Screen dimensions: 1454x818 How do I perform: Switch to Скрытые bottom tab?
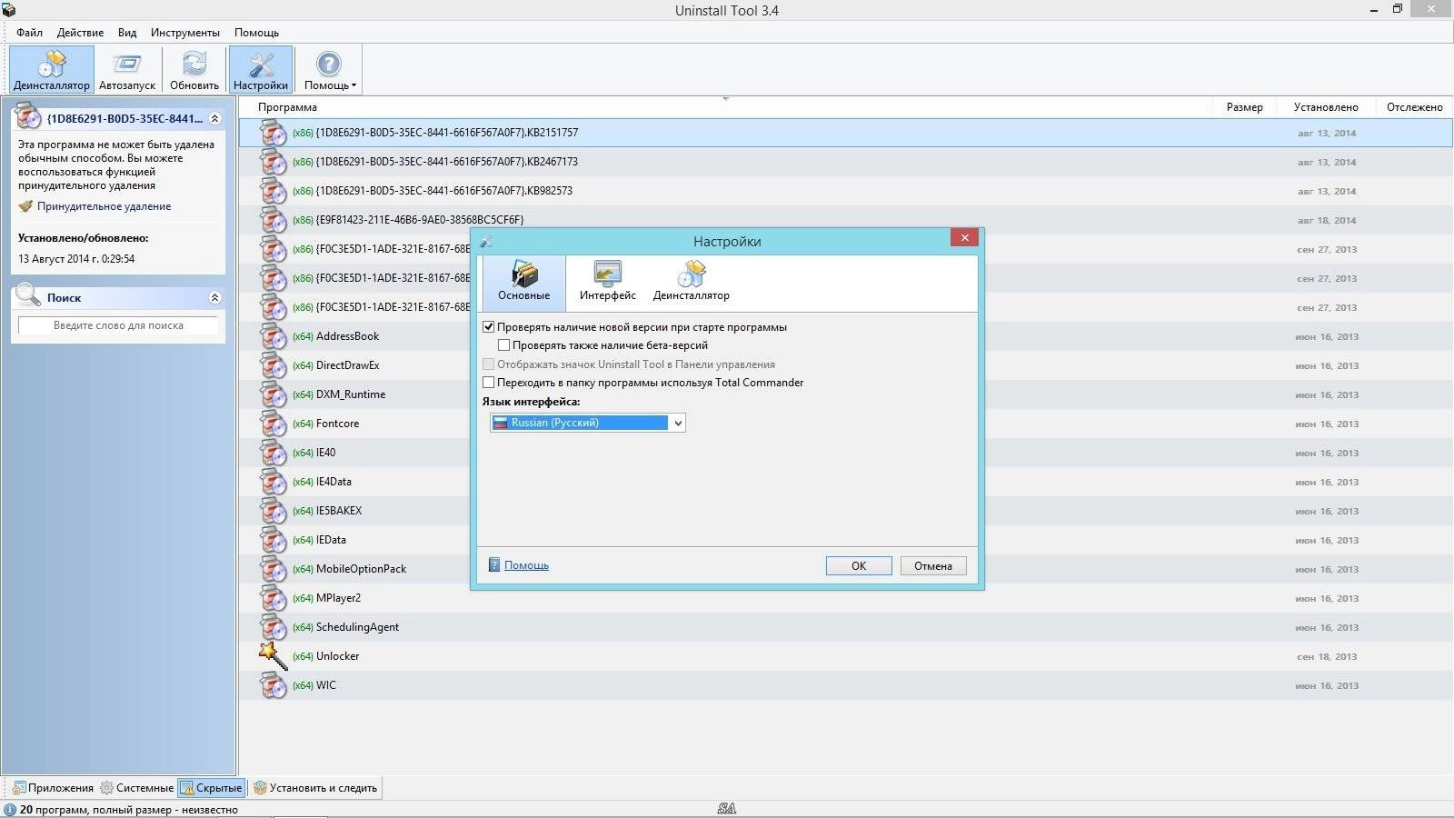point(212,788)
